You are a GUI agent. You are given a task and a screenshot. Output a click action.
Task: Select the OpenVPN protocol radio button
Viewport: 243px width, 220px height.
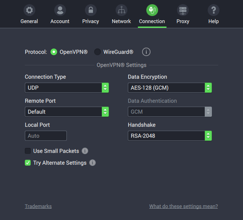tap(54, 52)
